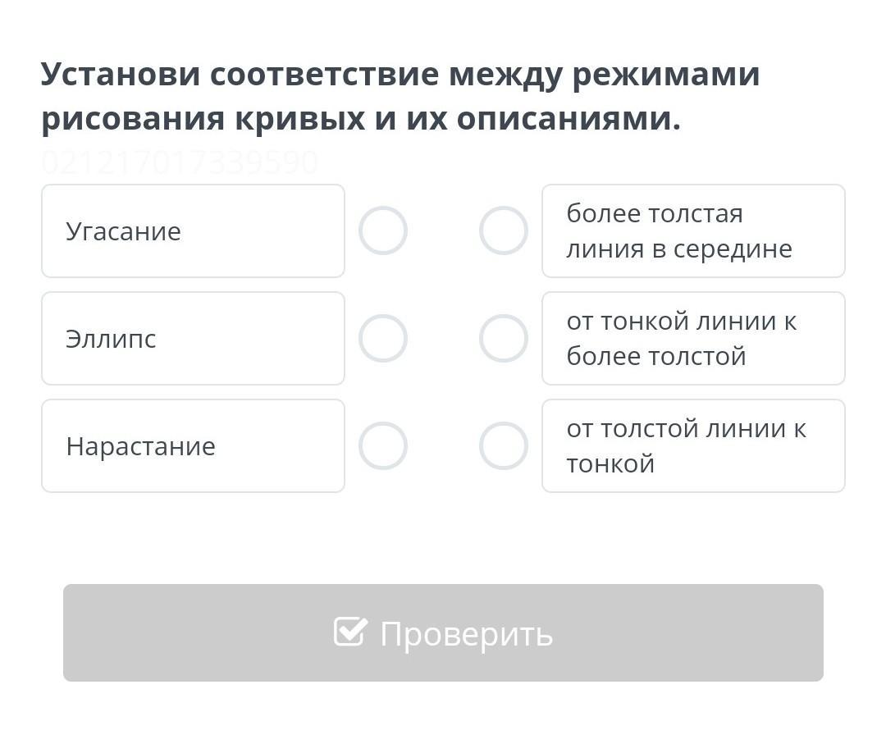Click 'от тонкой линии к более толстой' box
The image size is (886, 753).
(x=693, y=338)
